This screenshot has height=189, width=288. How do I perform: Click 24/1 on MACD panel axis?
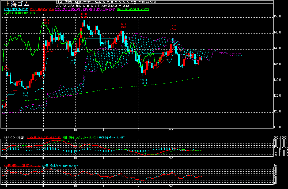point(171,158)
